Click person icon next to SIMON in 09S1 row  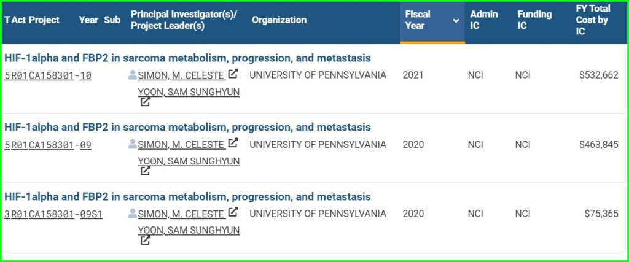pyautogui.click(x=133, y=214)
